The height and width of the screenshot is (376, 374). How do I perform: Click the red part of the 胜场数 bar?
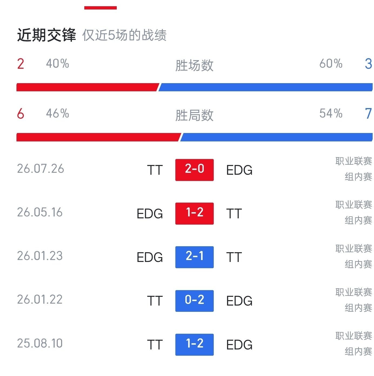88,87
